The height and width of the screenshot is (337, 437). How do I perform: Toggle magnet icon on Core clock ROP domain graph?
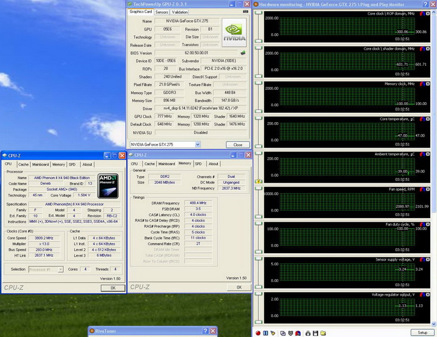click(x=422, y=13)
